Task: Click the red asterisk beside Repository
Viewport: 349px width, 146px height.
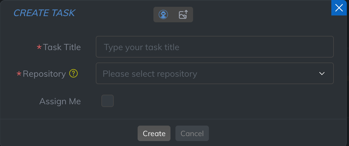Action: pos(19,74)
